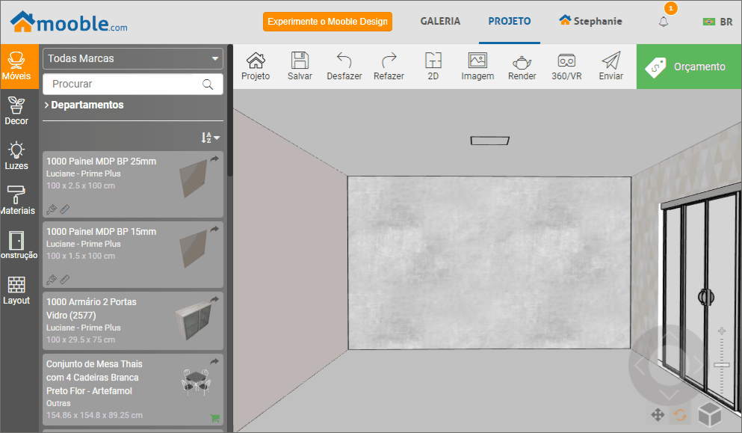The width and height of the screenshot is (742, 433).
Task: Click Experimente o Mooble Design button
Action: tap(327, 22)
